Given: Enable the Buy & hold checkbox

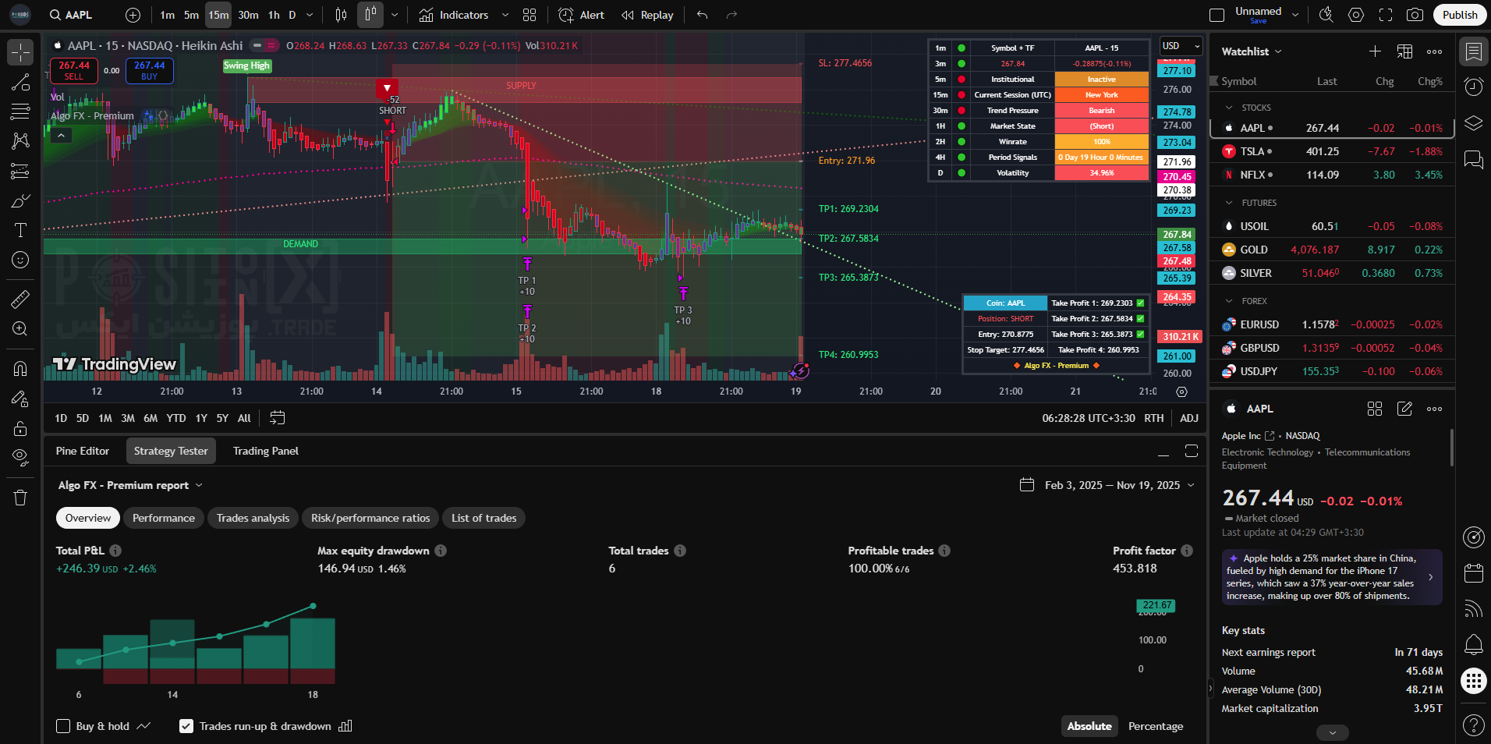Looking at the screenshot, I should click(64, 726).
